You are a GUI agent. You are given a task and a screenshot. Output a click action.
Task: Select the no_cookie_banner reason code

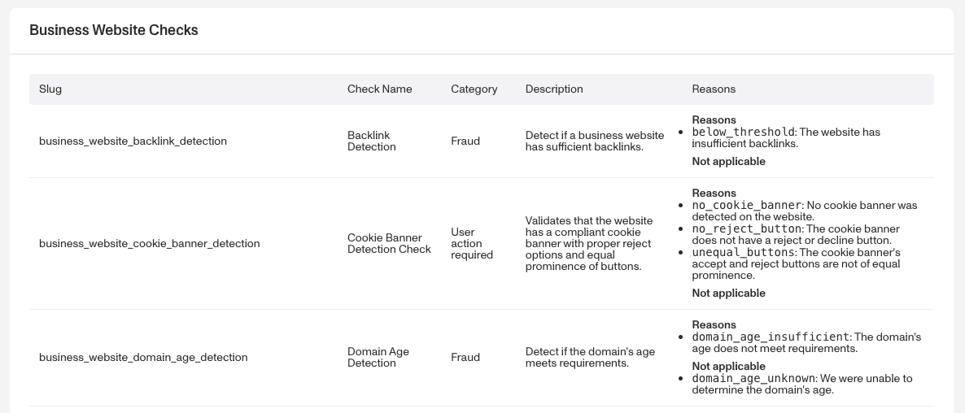747,206
